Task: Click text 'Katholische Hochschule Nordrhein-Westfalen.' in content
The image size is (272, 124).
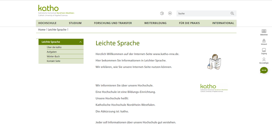Action: [125, 105]
